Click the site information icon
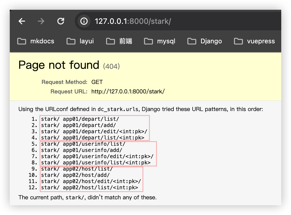The width and height of the screenshot is (291, 215). (x=84, y=21)
